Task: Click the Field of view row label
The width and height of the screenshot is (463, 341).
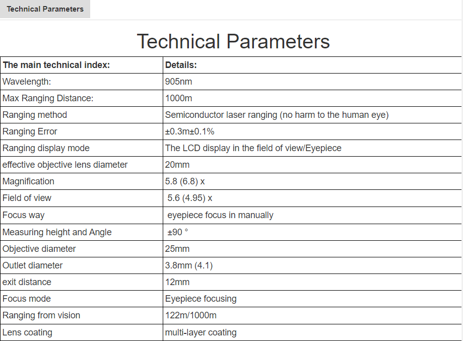Action: (27, 198)
